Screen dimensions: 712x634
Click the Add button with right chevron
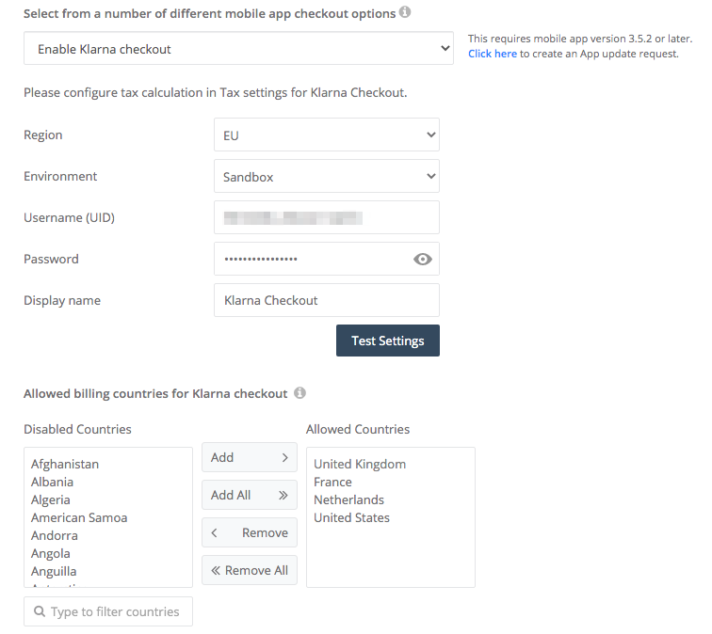click(249, 457)
